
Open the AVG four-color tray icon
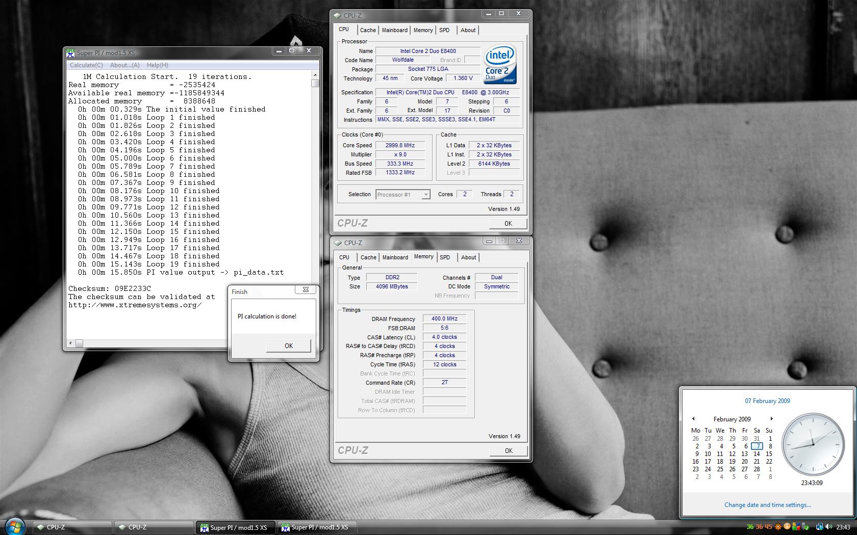point(796,527)
